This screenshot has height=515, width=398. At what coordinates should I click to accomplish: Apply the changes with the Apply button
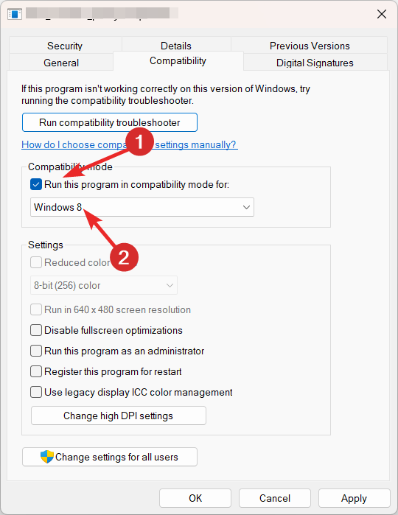(354, 498)
